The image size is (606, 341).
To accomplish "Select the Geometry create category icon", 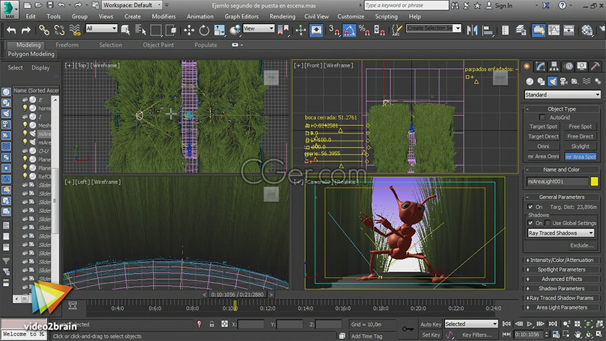I will [530, 81].
